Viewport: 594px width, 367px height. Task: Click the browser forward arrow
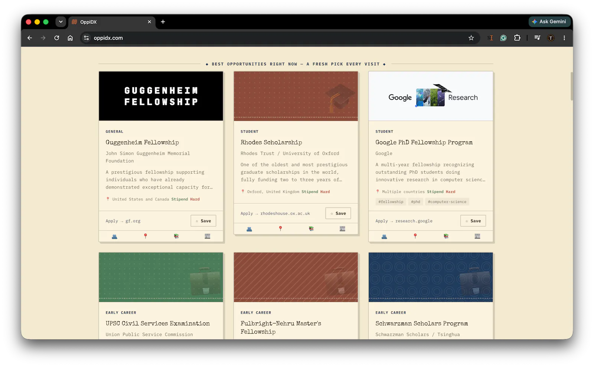(x=43, y=38)
